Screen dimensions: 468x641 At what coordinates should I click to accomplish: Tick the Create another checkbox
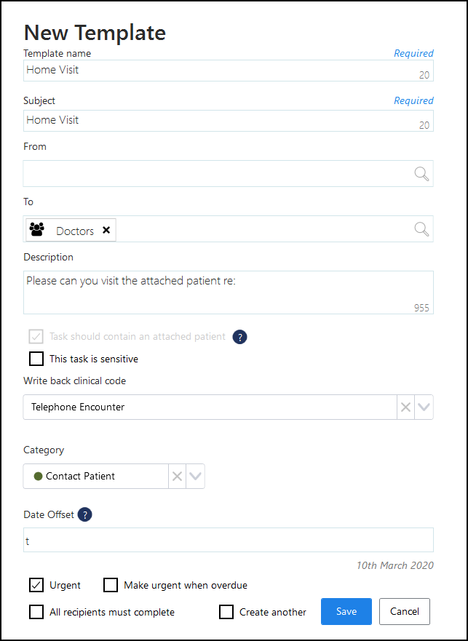pos(226,612)
